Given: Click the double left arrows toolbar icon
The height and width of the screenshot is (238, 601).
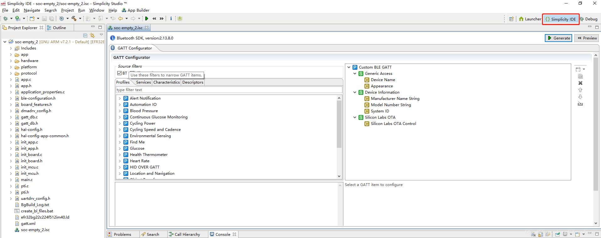Looking at the screenshot, I should [x=154, y=18].
